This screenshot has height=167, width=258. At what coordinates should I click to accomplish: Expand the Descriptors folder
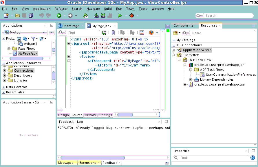[x=4, y=75]
